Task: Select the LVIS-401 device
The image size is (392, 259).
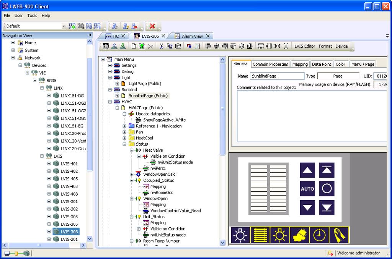Action: click(x=69, y=163)
